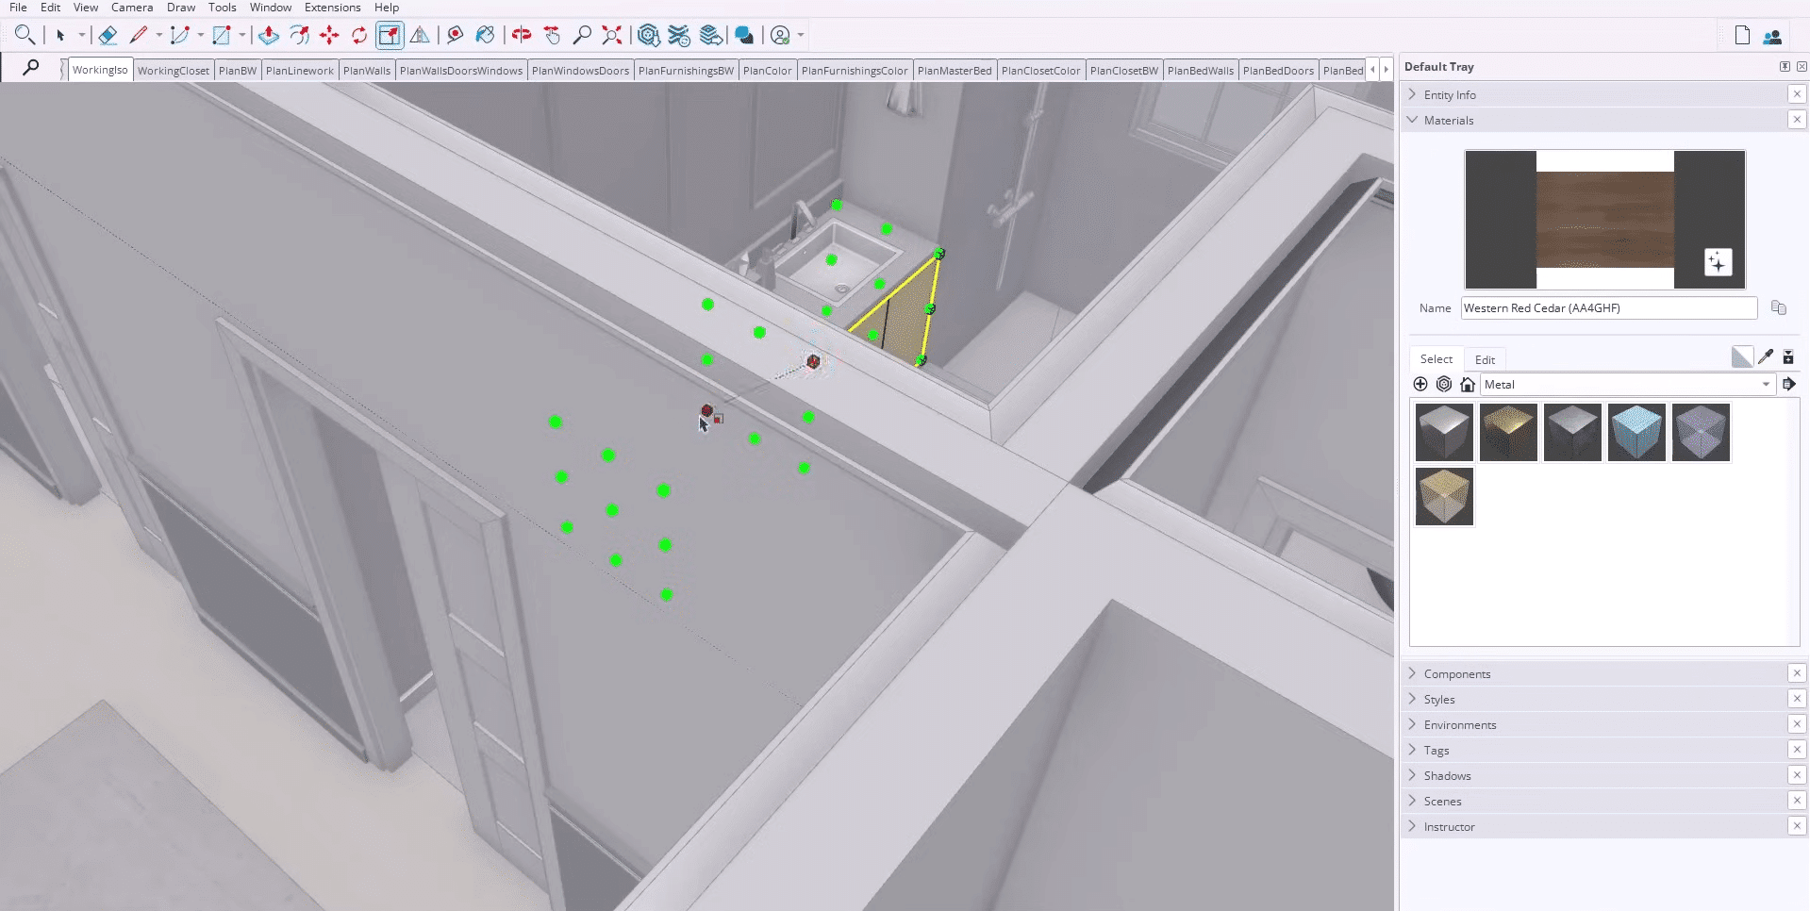Activate the material sample eyedropper
This screenshot has height=911, width=1810.
click(x=1766, y=356)
